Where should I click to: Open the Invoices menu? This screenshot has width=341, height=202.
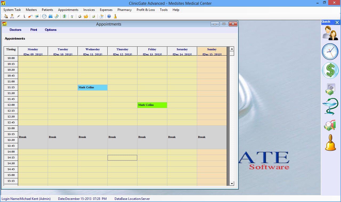pyautogui.click(x=89, y=10)
